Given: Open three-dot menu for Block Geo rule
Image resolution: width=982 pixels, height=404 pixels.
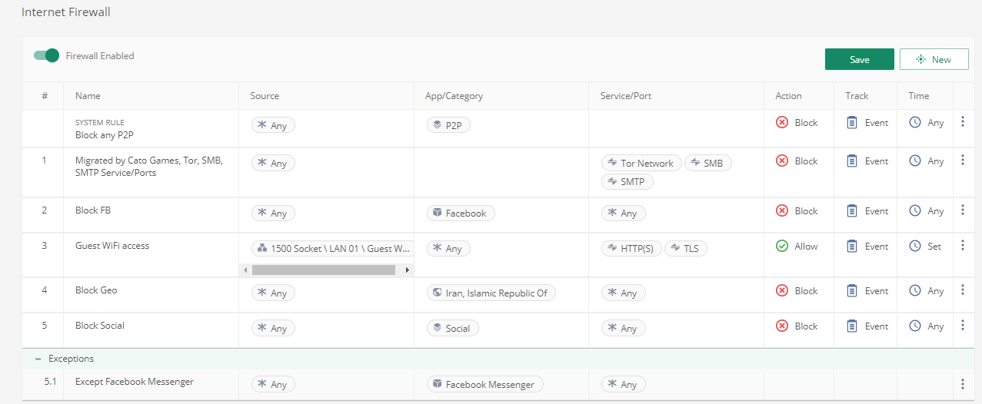Looking at the screenshot, I should [x=962, y=290].
